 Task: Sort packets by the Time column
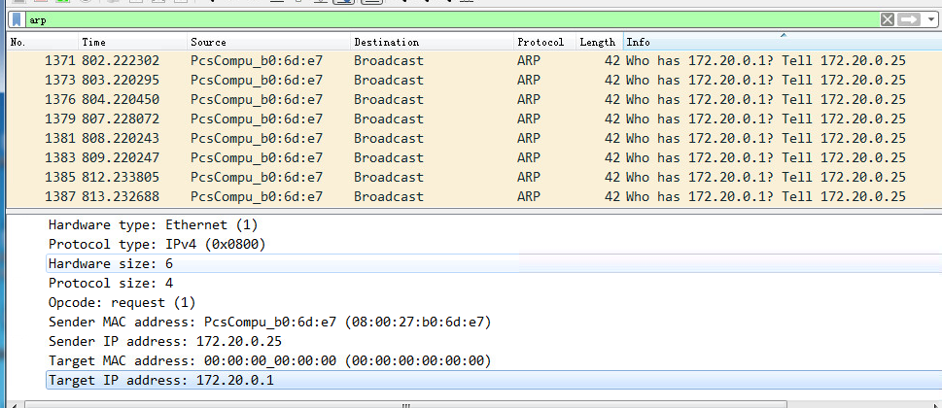133,42
